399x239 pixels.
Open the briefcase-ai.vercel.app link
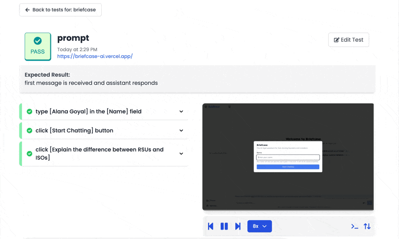click(95, 56)
